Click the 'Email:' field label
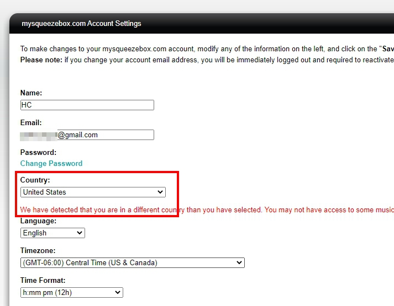 pyautogui.click(x=31, y=122)
